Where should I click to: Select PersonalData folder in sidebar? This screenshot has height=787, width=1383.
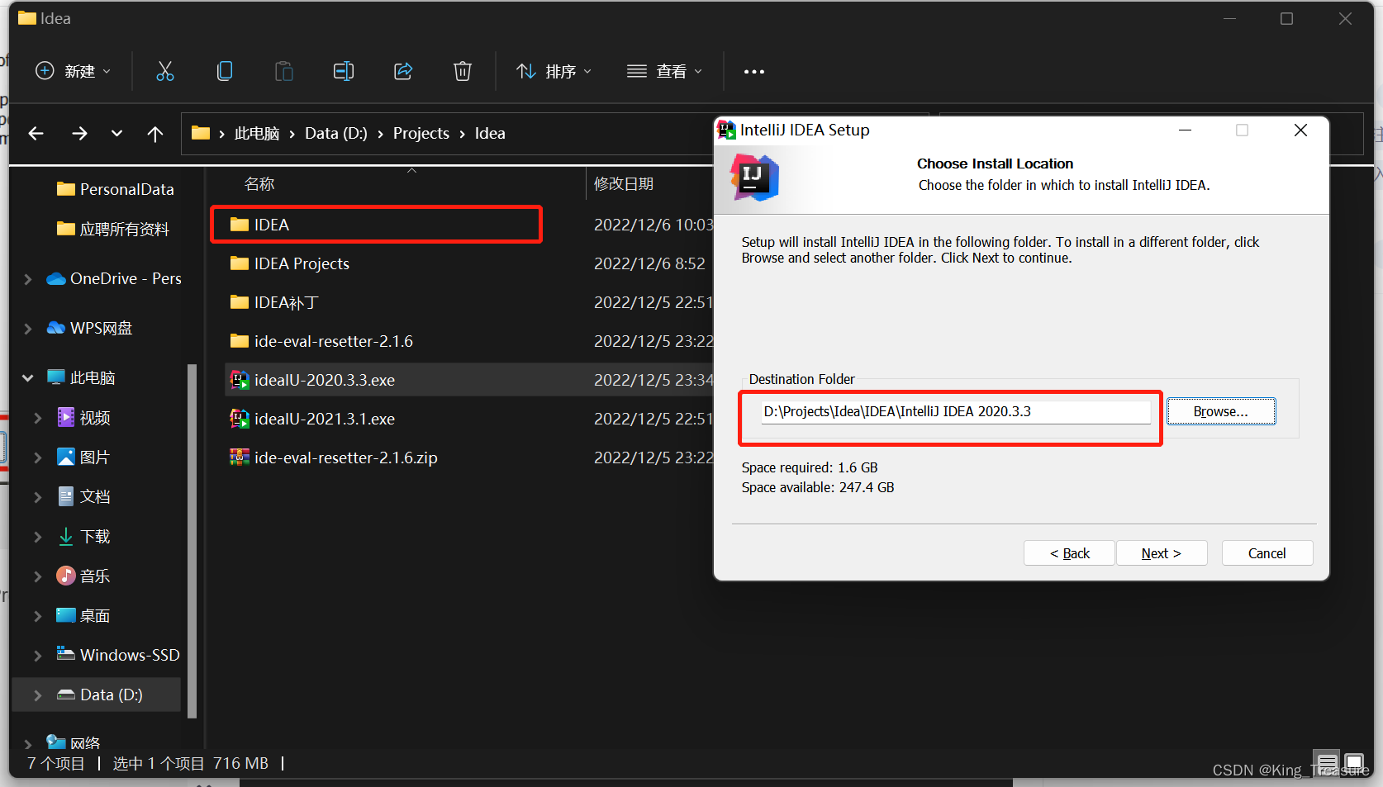[x=115, y=189]
